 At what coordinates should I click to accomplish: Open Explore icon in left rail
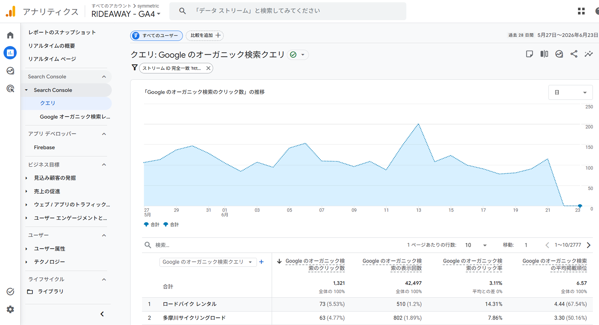pos(10,71)
